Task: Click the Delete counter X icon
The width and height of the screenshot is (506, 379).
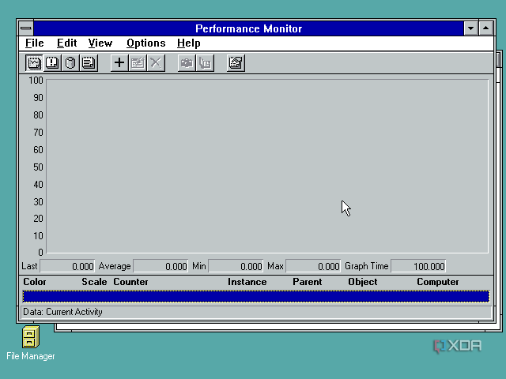Action: (156, 63)
